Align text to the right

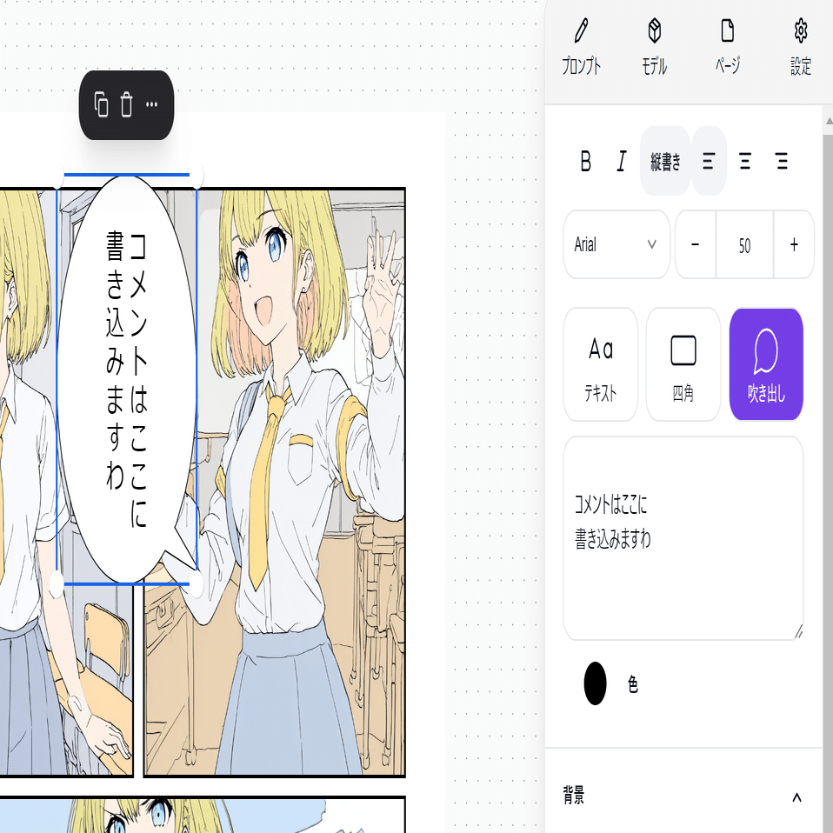coord(782,161)
